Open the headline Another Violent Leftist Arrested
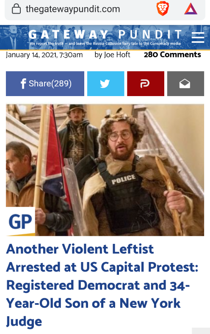This screenshot has width=210, height=334. click(x=102, y=285)
